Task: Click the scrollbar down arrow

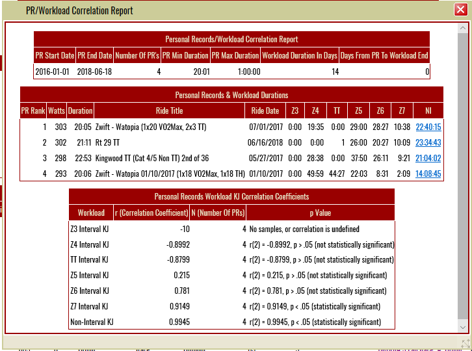Action: pyautogui.click(x=463, y=327)
